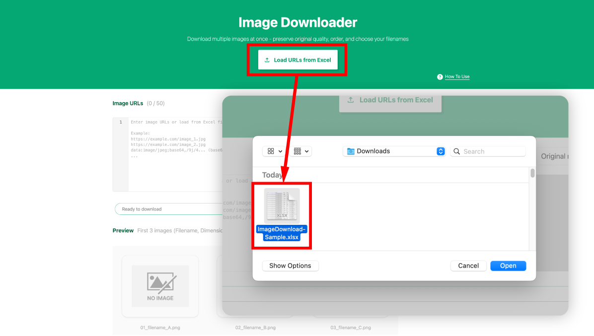Open the How To Use link
This screenshot has height=336, width=594.
(x=457, y=77)
